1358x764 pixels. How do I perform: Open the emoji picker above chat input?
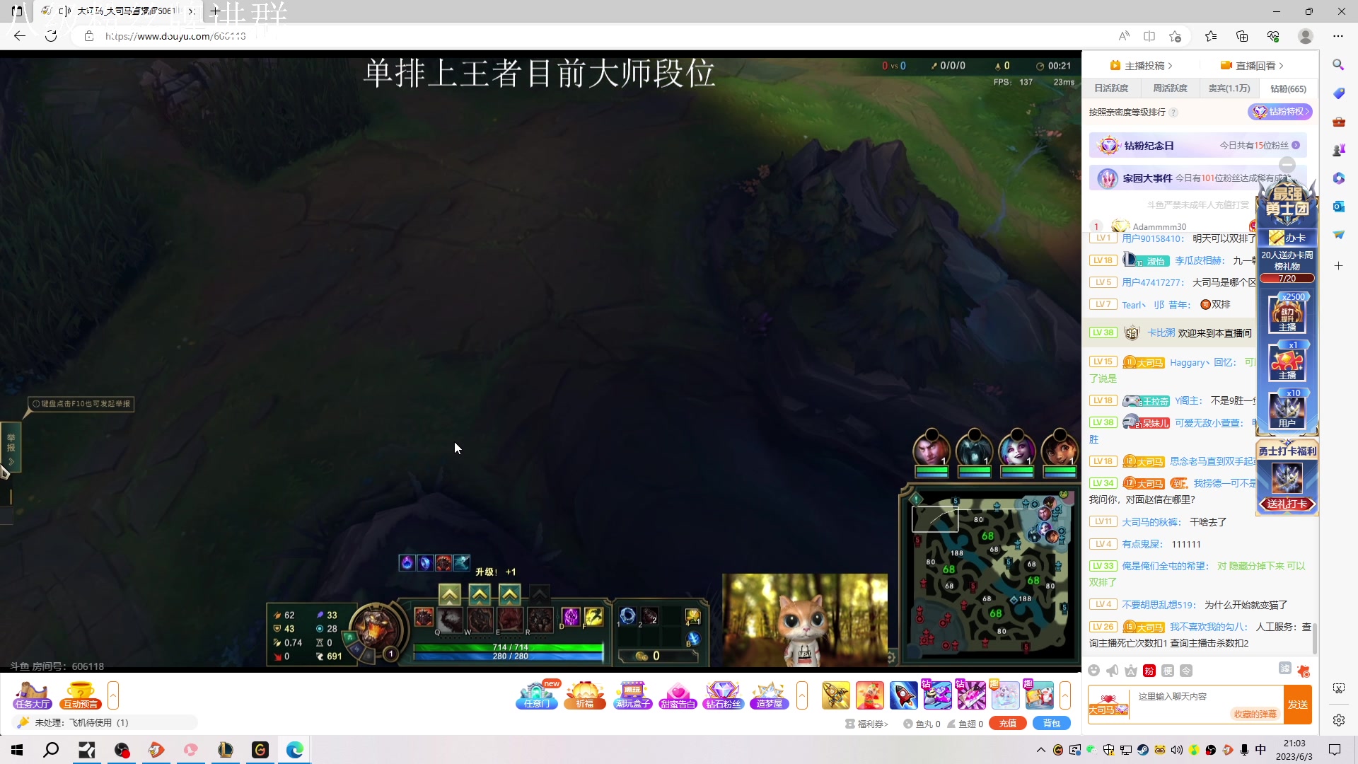coord(1093,670)
